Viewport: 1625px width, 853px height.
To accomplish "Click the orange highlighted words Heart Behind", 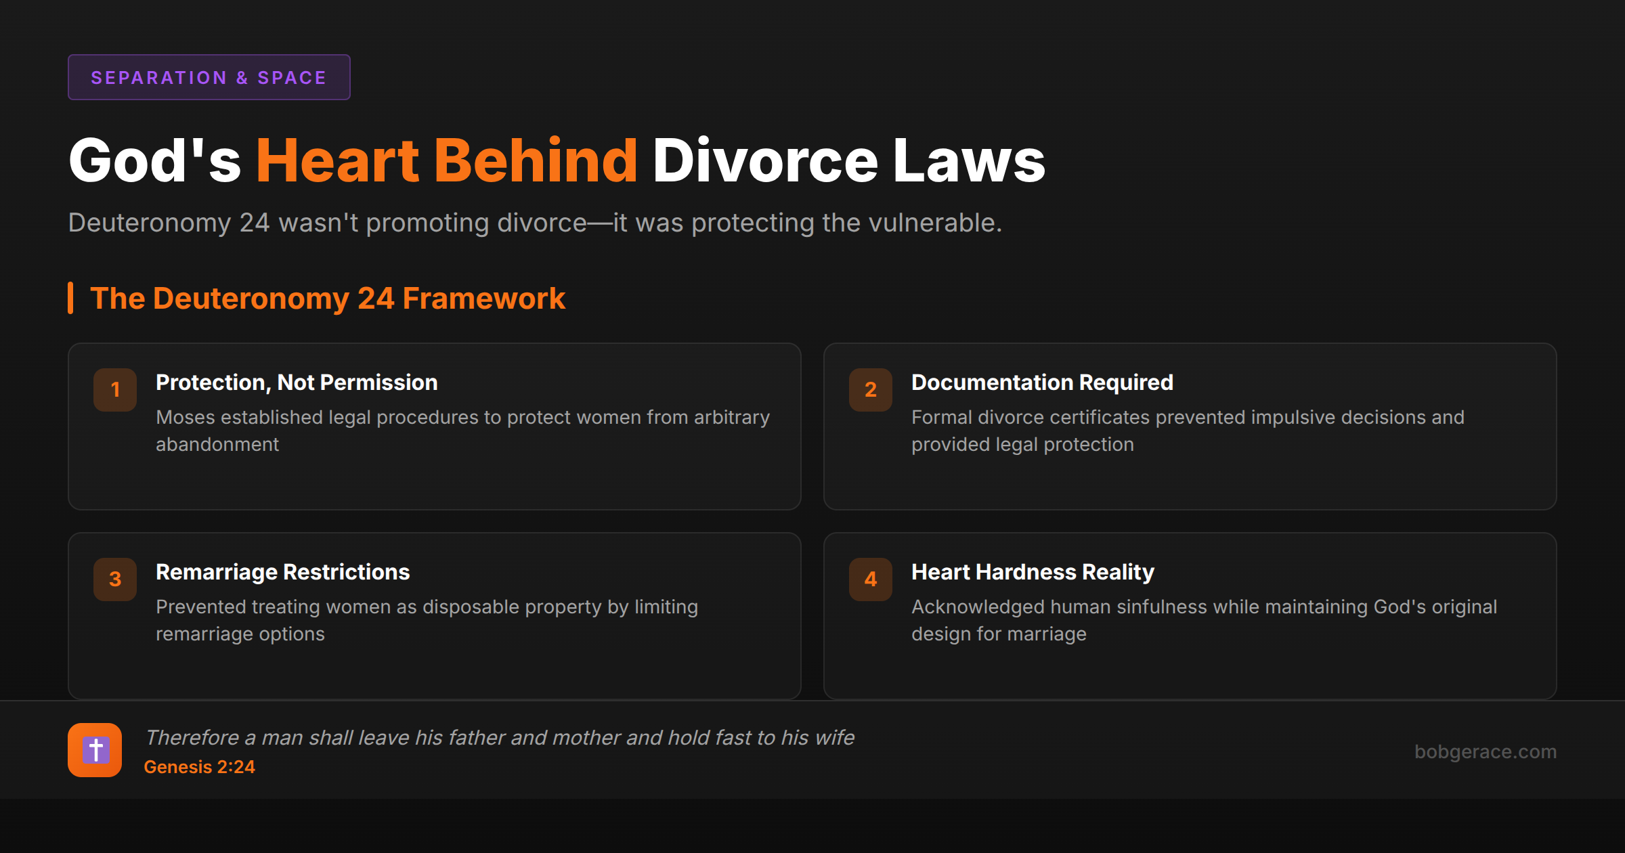I will point(447,160).
